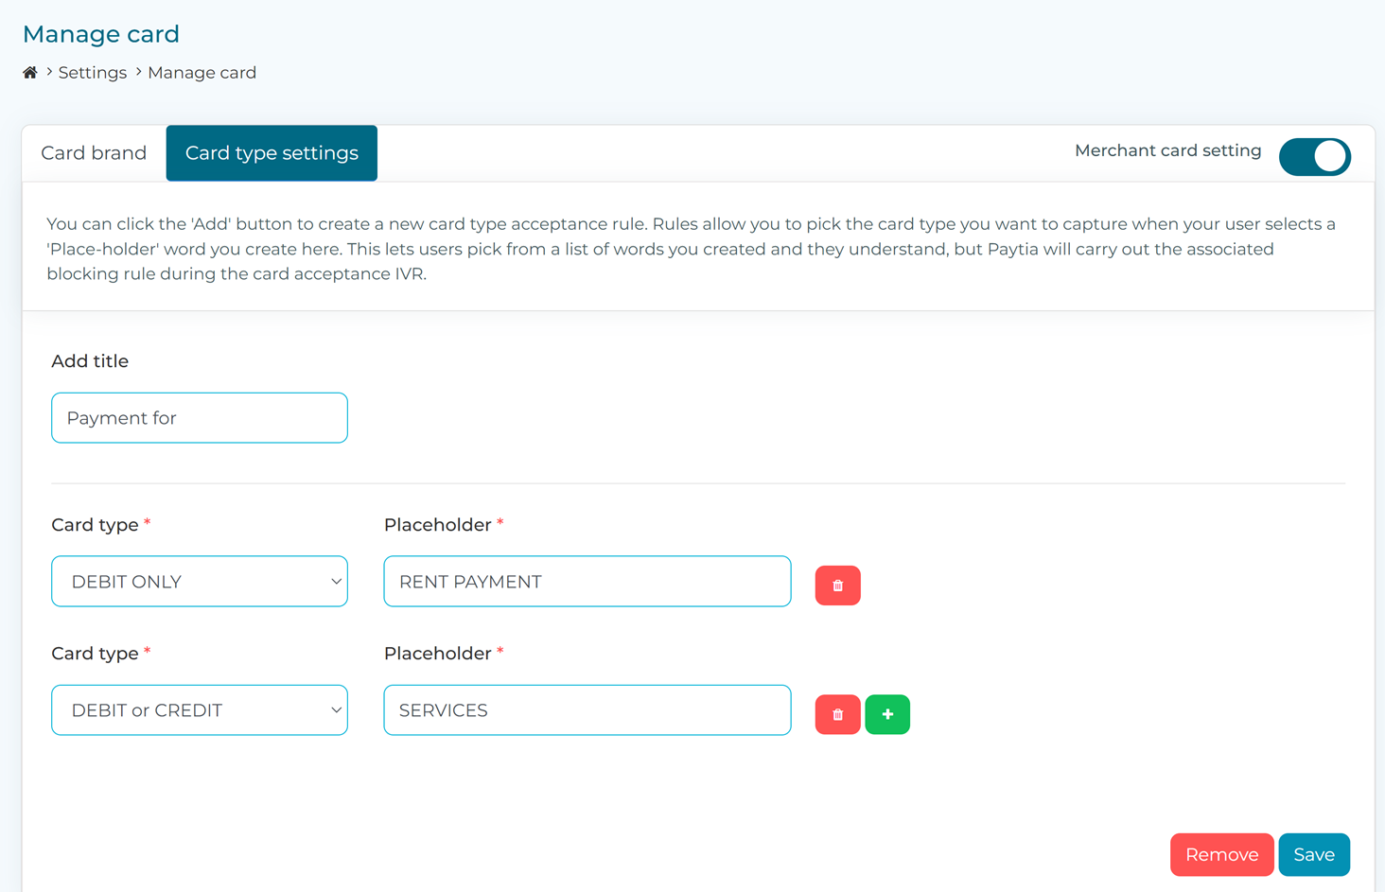
Task: Switch to the Card brand tab
Action: point(93,152)
